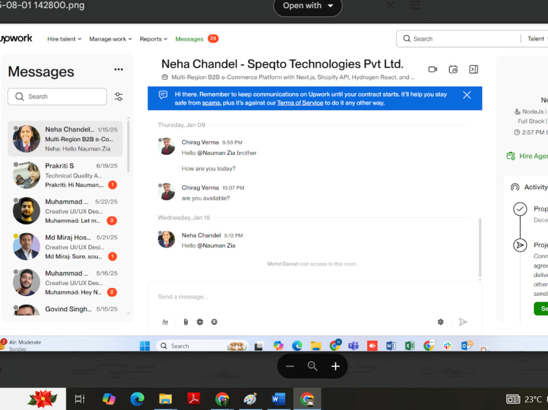Viewport: 548px width, 410px height.
Task: Click the active Chrome icon in bottom taskbar
Action: click(307, 399)
